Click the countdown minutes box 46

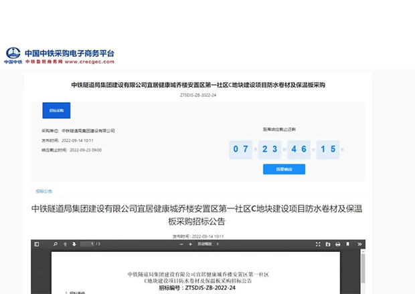[x=299, y=149]
